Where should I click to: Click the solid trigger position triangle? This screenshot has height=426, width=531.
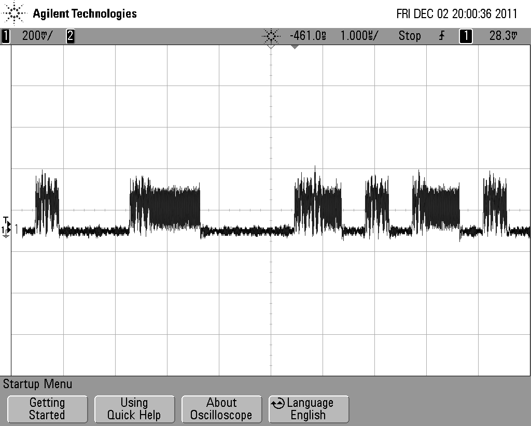pos(295,47)
